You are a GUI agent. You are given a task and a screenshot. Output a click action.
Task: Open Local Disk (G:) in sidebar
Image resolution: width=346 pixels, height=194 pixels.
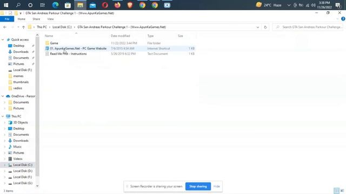[x=23, y=183]
